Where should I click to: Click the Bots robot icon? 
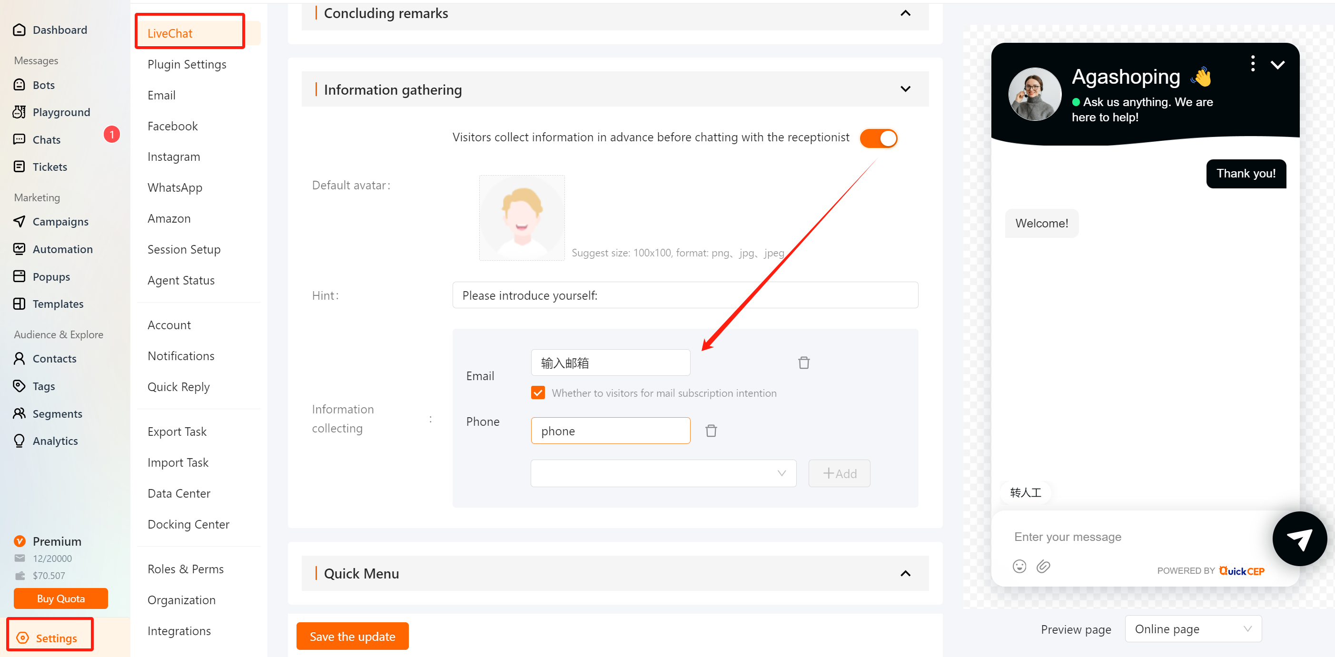pos(19,85)
